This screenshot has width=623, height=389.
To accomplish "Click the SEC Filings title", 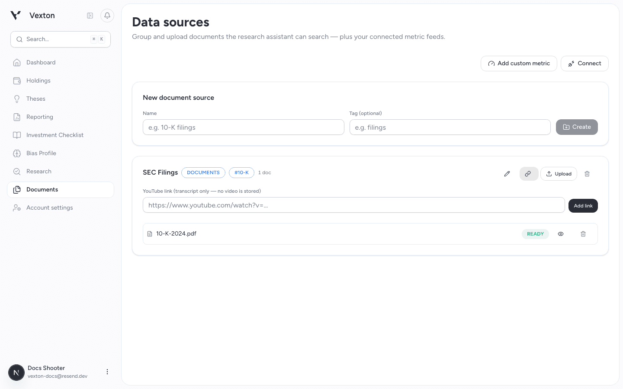I will point(160,172).
